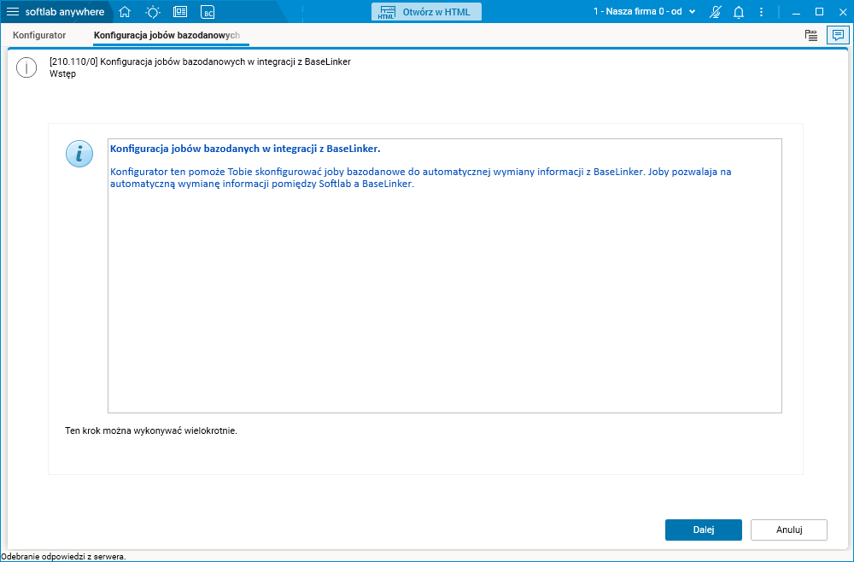854x562 pixels.
Task: Click the lightbulb ideas icon
Action: pos(153,12)
